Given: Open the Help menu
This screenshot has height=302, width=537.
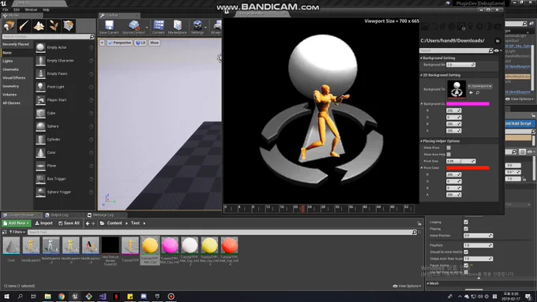Looking at the screenshot, I should pyautogui.click(x=46, y=10).
